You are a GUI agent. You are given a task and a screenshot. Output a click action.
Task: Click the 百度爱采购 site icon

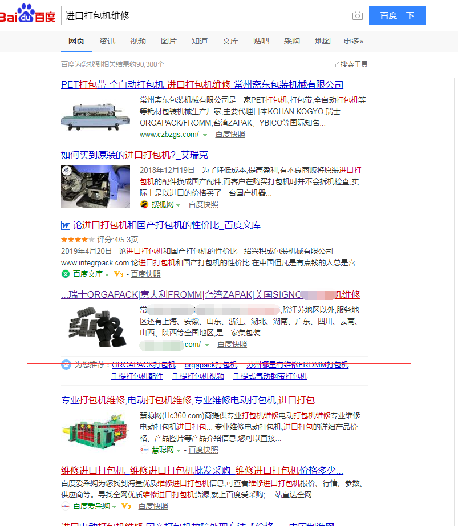pos(66,506)
